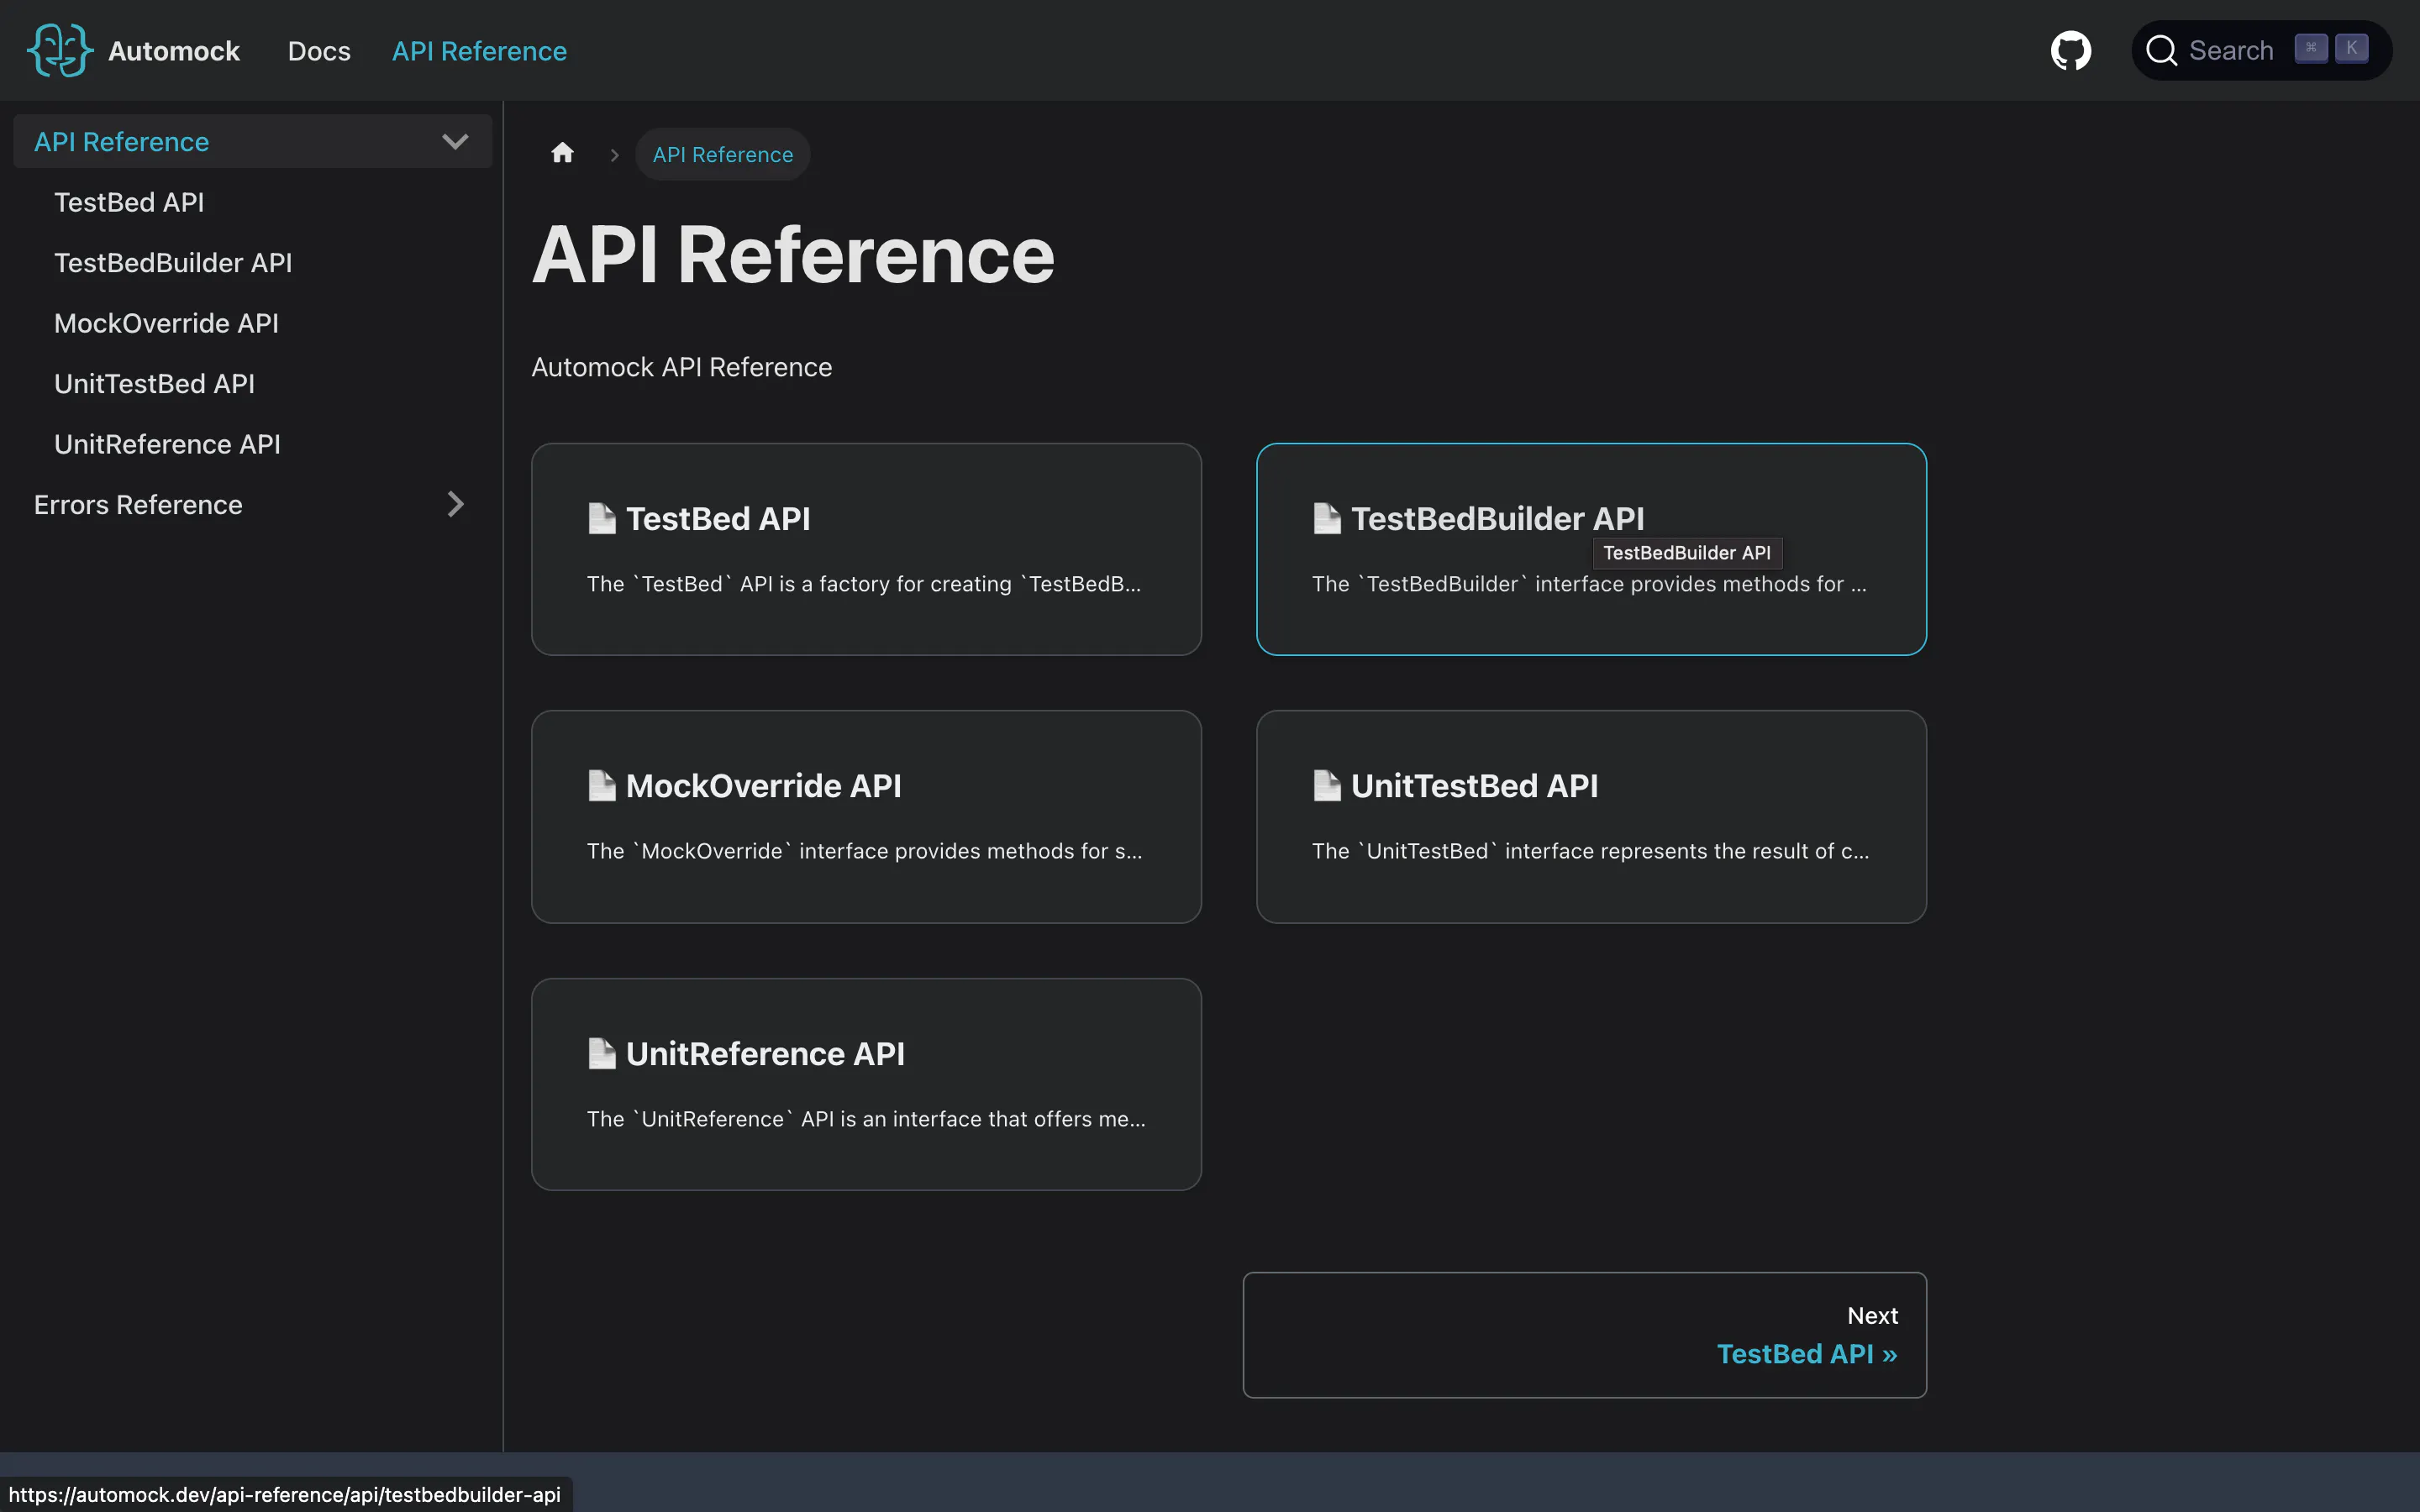
Task: Open the MockOverride API card title
Action: (763, 785)
